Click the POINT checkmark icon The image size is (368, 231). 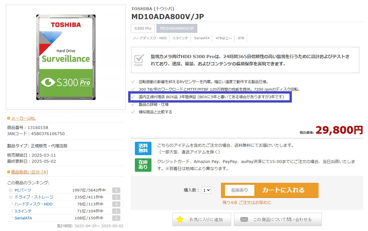pyautogui.click(x=139, y=60)
